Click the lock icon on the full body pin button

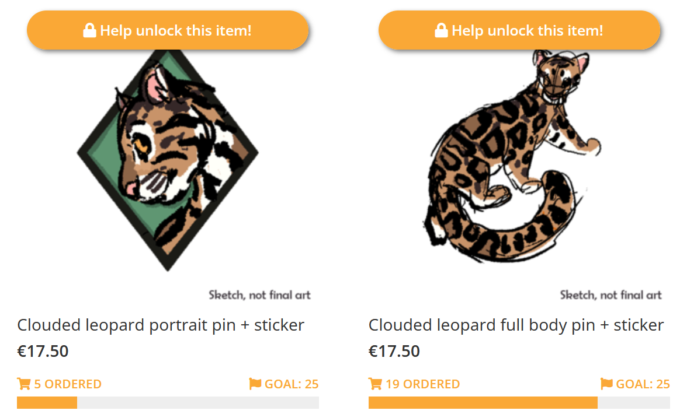click(441, 30)
